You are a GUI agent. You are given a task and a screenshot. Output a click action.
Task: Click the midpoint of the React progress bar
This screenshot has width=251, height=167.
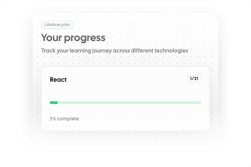125,103
